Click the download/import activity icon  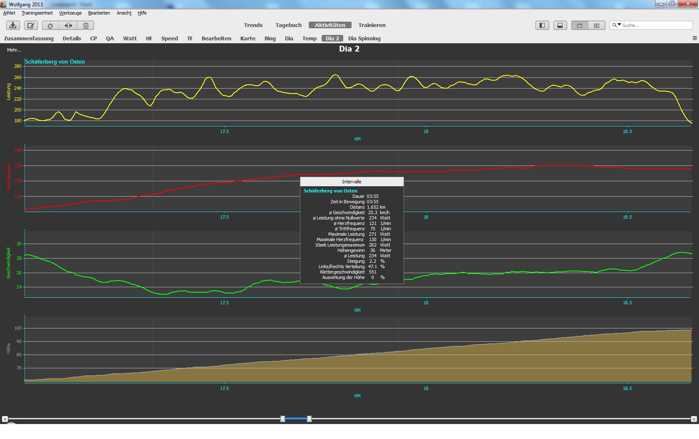click(x=13, y=25)
